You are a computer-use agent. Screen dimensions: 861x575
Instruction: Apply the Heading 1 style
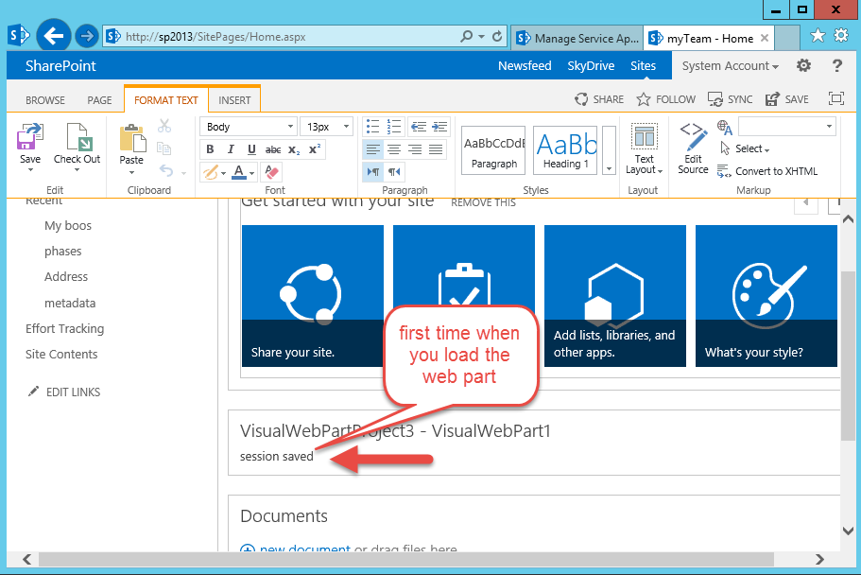click(565, 150)
